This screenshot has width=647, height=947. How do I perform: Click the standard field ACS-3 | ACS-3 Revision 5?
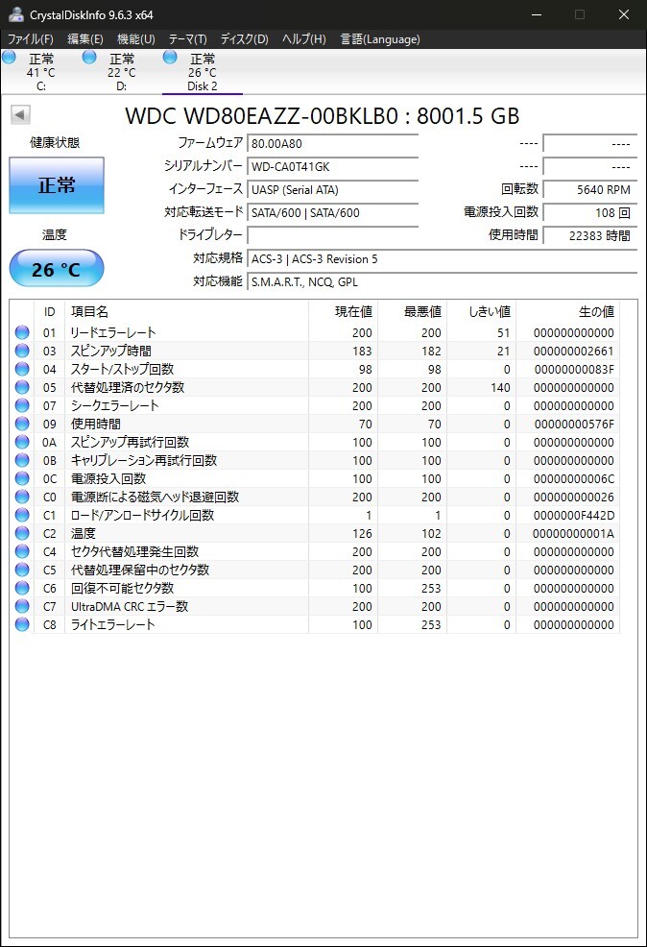pos(442,259)
